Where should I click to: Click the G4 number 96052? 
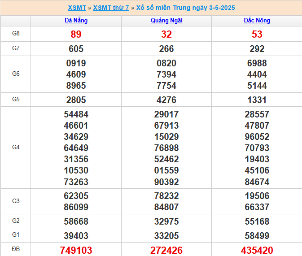tap(257, 137)
